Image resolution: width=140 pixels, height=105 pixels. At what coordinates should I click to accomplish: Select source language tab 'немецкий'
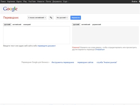click(x=27, y=24)
